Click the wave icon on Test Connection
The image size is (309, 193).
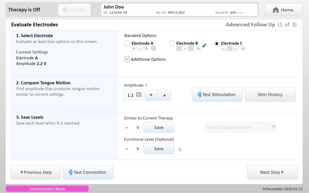70,172
